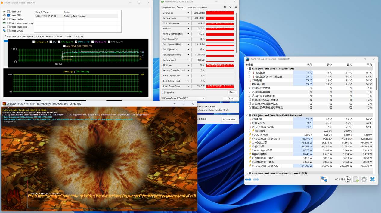Click the GPU Load red history graph
The width and height of the screenshot is (381, 213).
tap(220, 65)
